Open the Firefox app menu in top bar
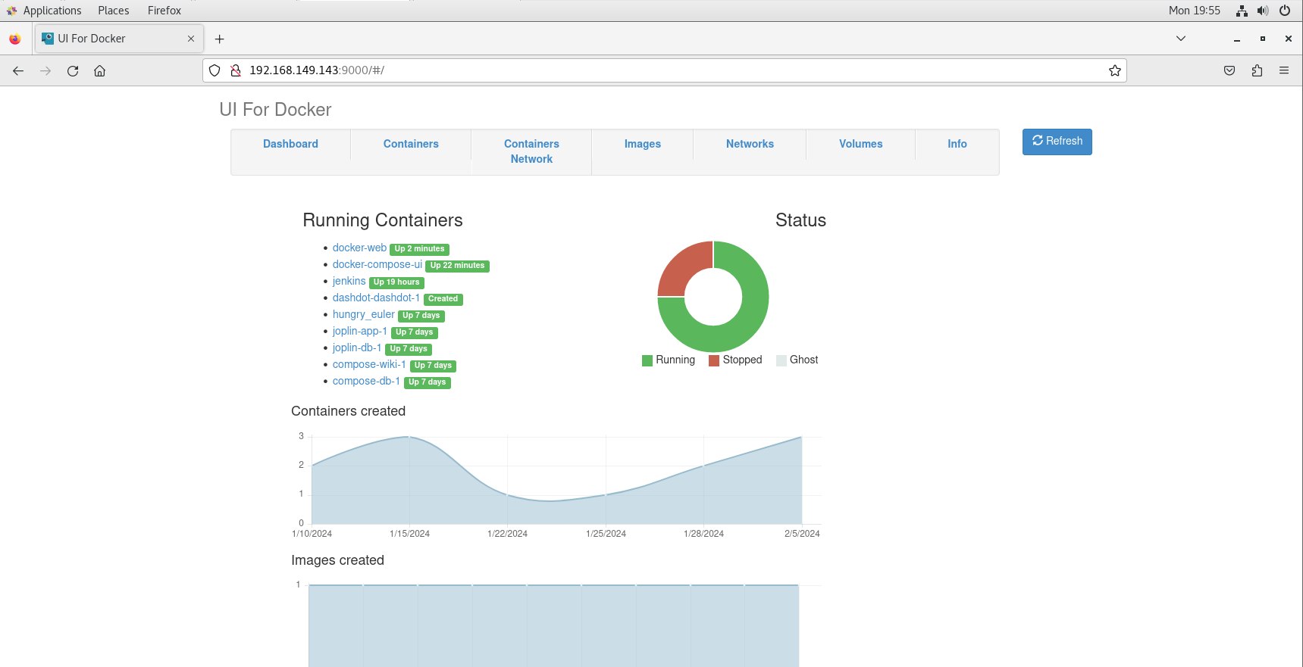Image resolution: width=1303 pixels, height=667 pixels. (164, 11)
